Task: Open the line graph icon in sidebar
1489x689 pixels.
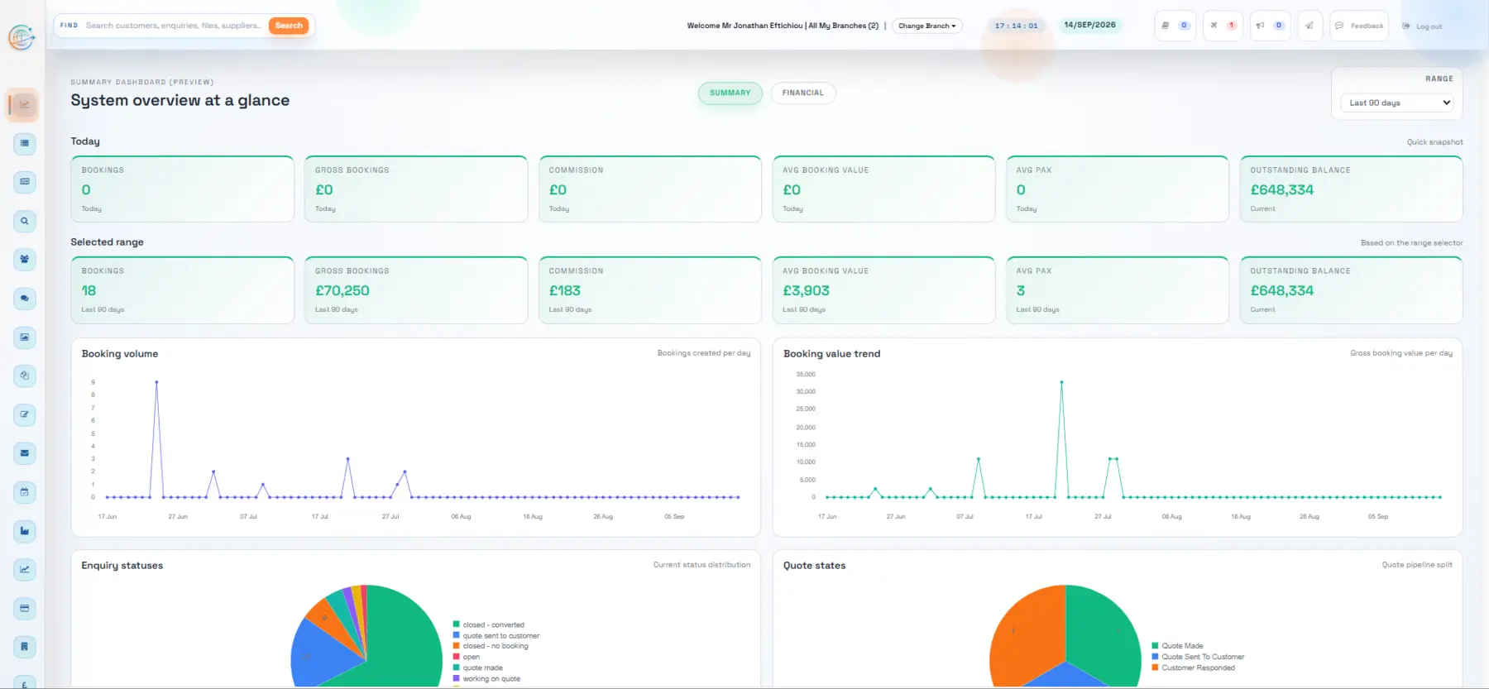Action: pos(25,569)
